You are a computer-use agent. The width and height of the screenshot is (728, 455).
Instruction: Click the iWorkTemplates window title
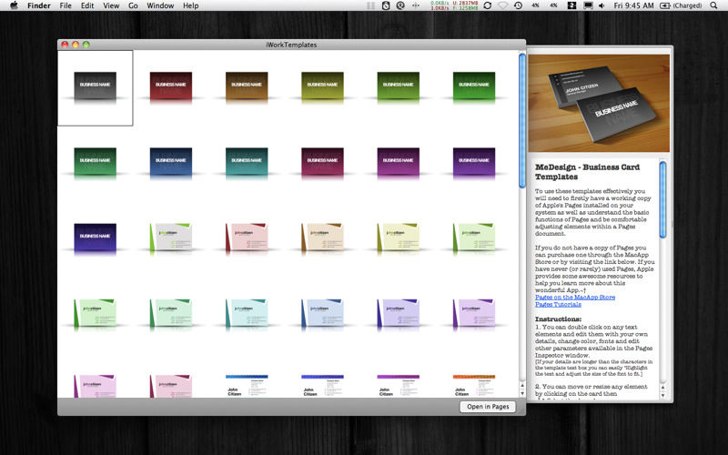[291, 45]
